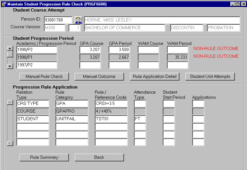Click the CRS TYPE relation type field
247x170 pixels.
pos(33,104)
